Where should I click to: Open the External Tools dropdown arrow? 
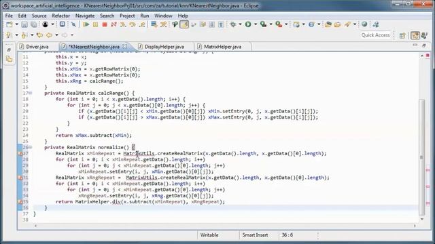[x=286, y=24]
